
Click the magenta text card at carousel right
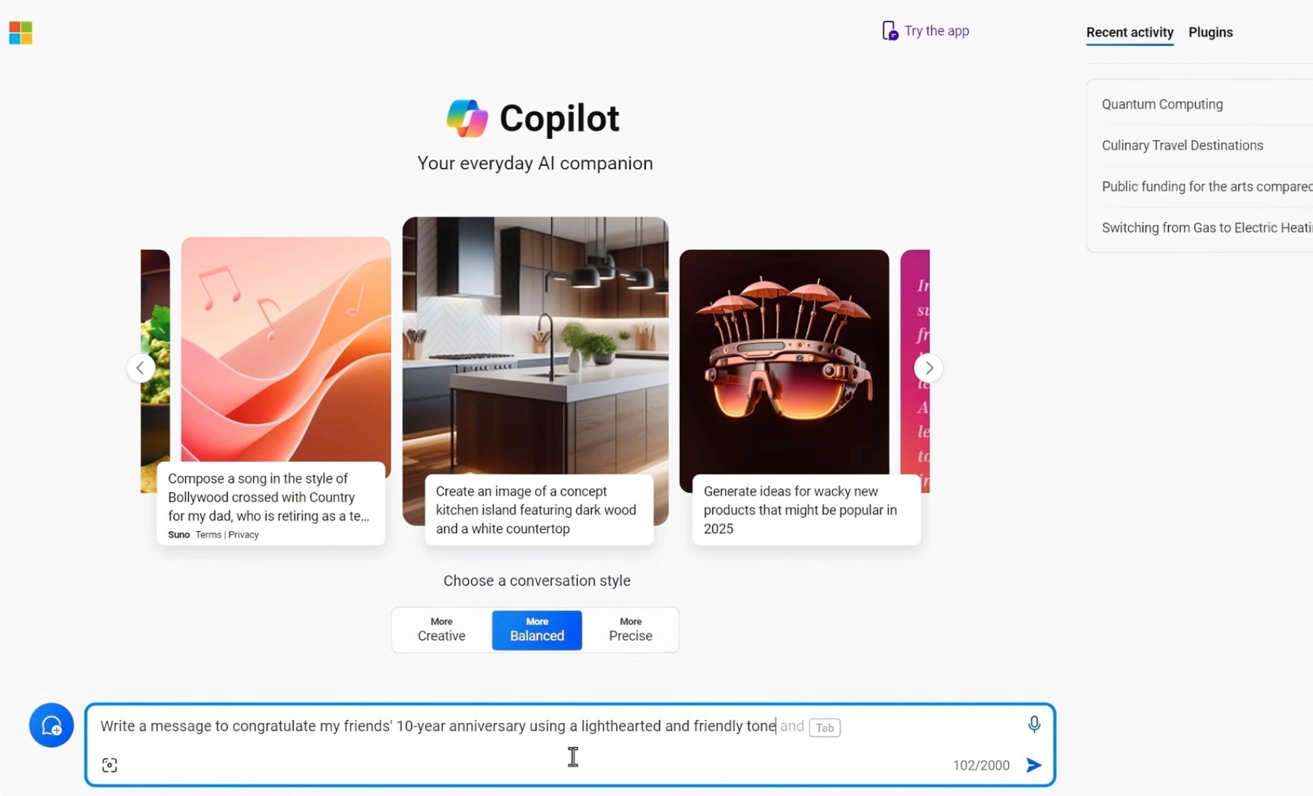point(915,370)
